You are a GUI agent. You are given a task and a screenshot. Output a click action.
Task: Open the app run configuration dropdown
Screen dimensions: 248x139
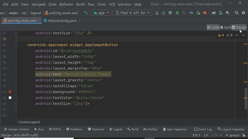pos(101,13)
